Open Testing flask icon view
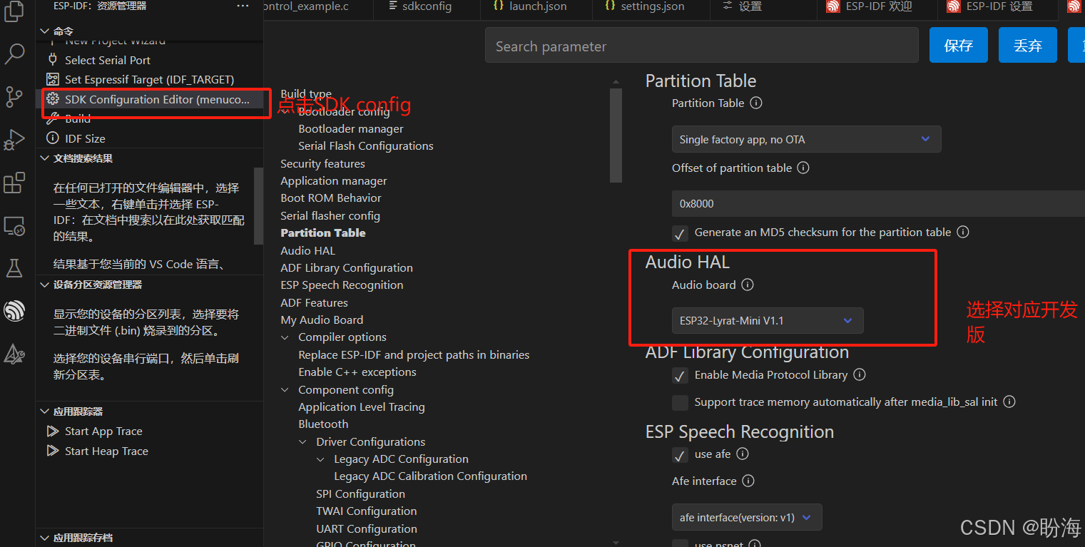The width and height of the screenshot is (1085, 547). 14,268
